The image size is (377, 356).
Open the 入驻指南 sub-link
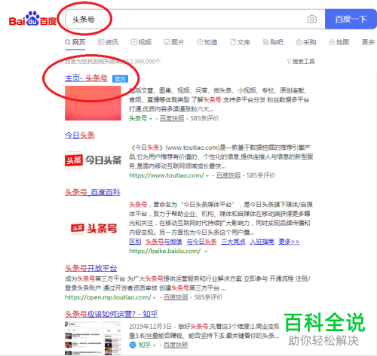click(x=262, y=242)
